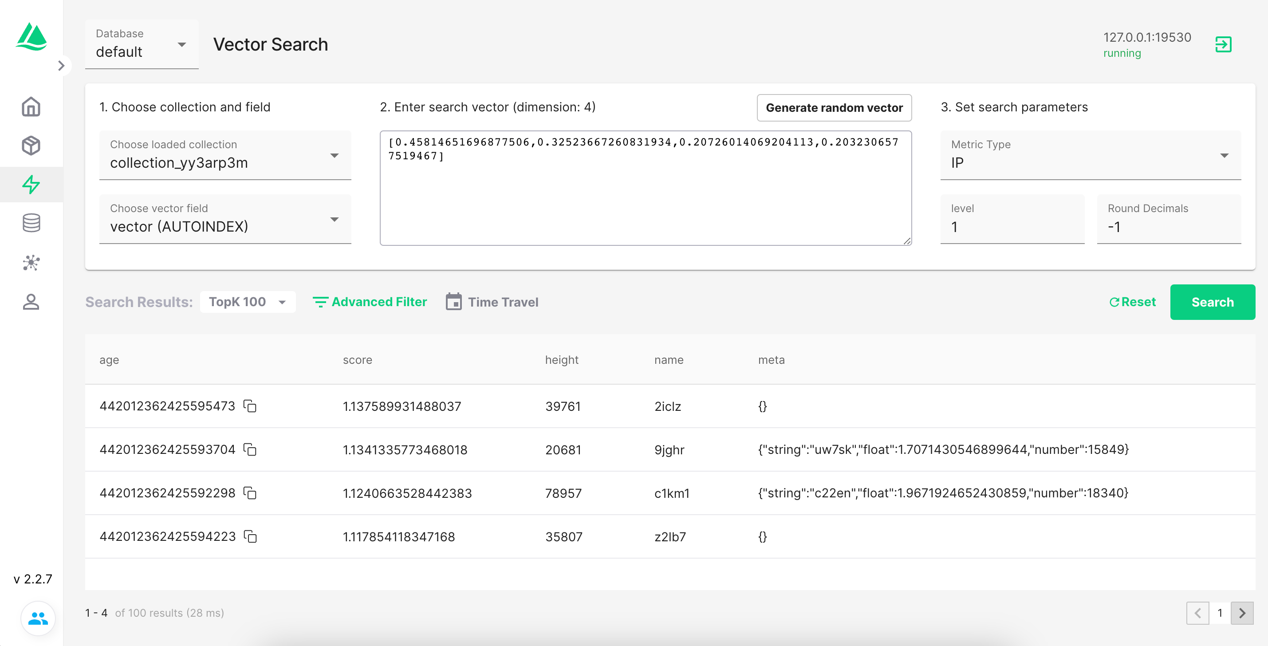The image size is (1268, 646).
Task: Go to the next results page
Action: [1241, 613]
